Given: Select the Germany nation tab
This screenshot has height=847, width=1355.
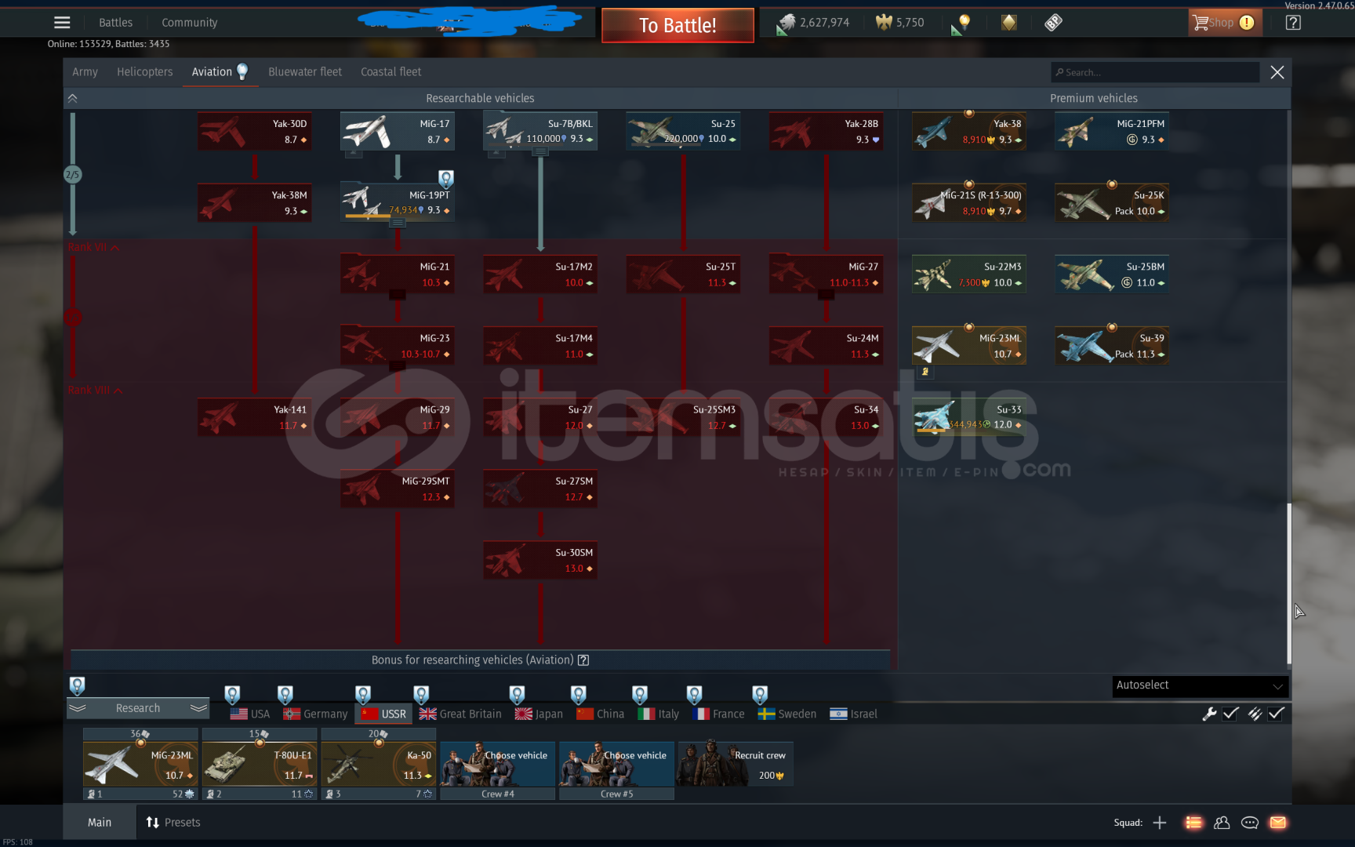Looking at the screenshot, I should [315, 714].
